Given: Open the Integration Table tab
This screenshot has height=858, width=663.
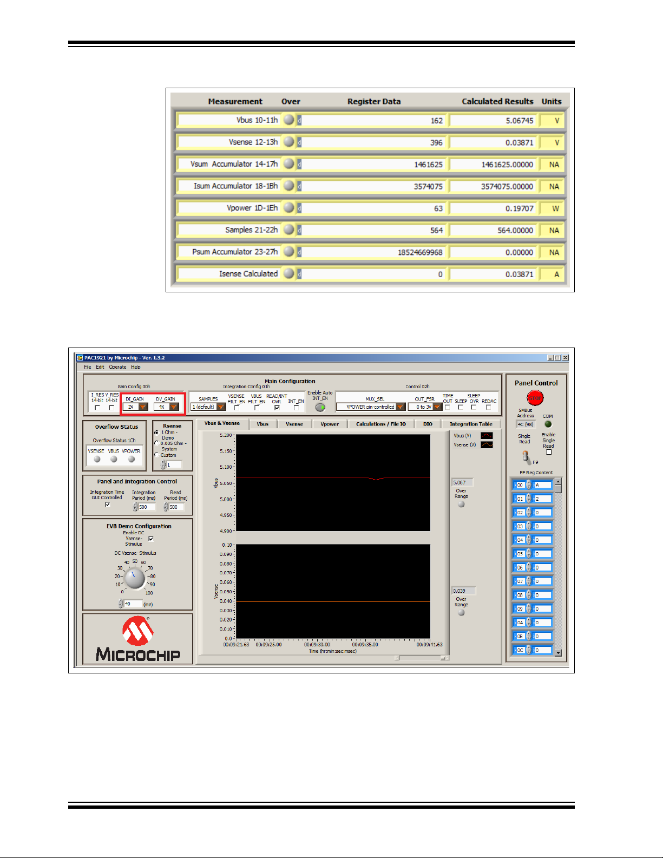Looking at the screenshot, I should tap(471, 424).
